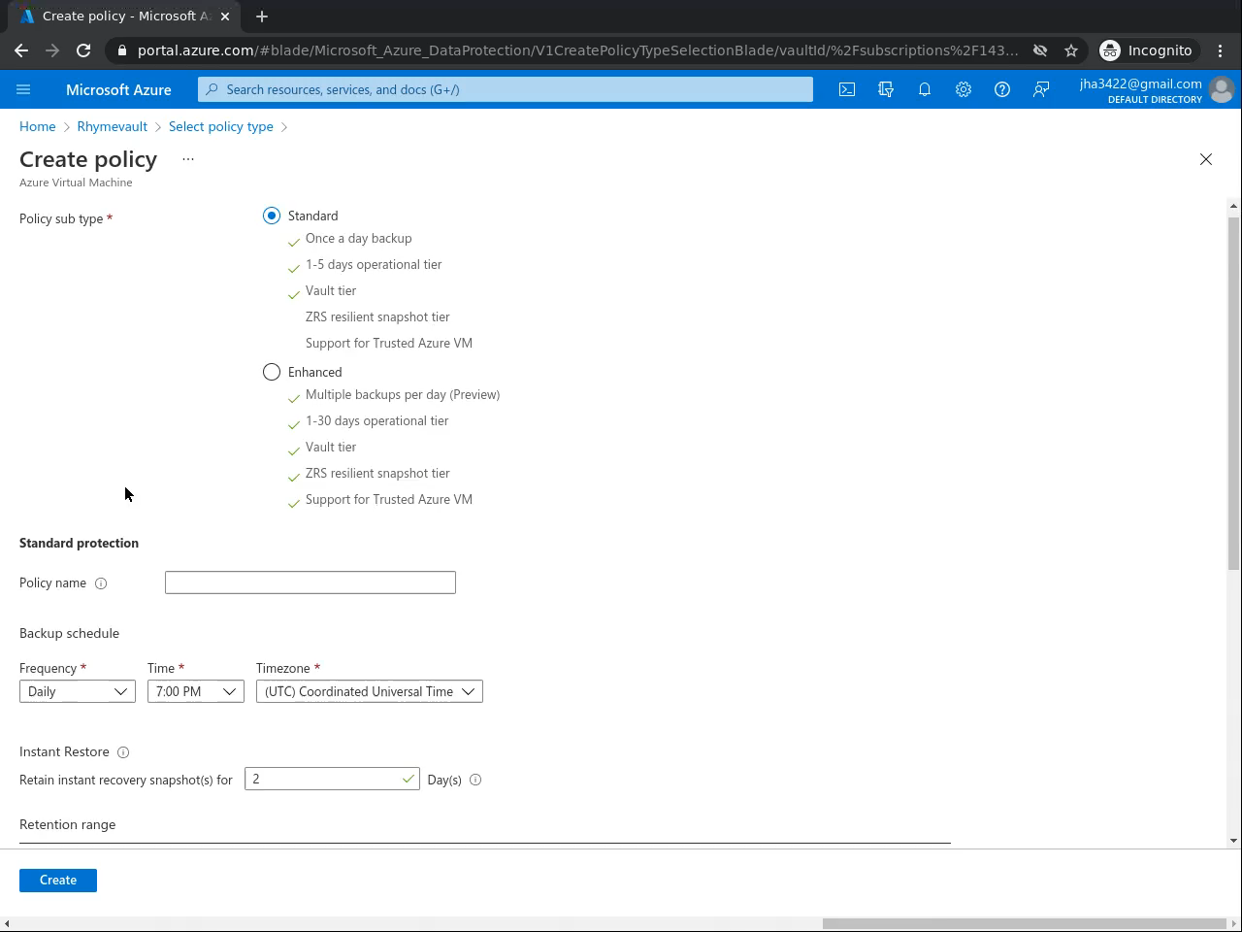This screenshot has width=1242, height=932.
Task: Click 'Multiple backups per day (Preview)' text
Action: 403,395
